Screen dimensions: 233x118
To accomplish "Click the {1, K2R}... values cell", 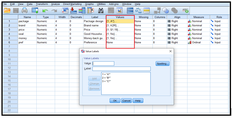I will pos(120,25).
